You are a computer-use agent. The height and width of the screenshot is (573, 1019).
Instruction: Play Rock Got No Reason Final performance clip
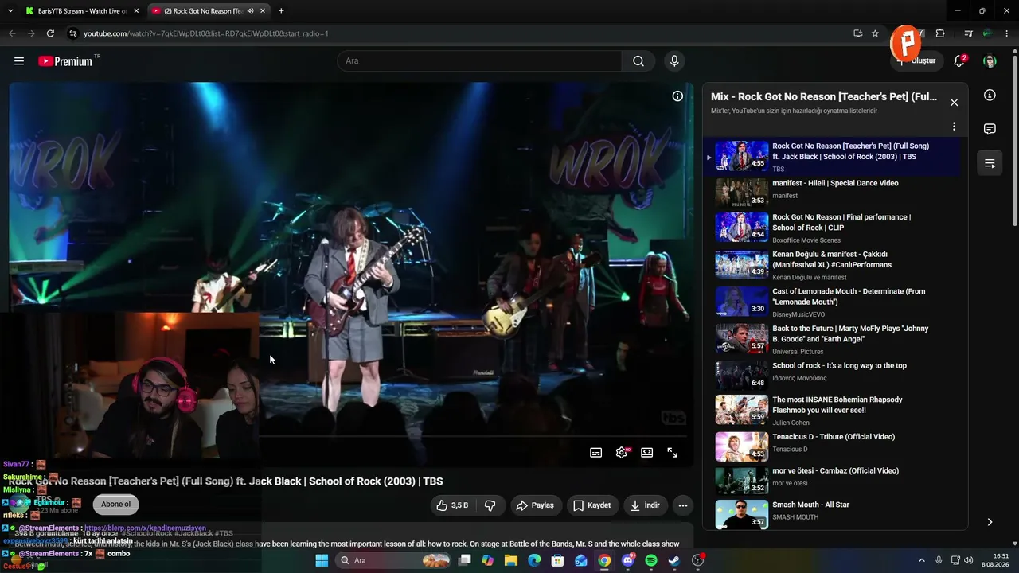click(x=831, y=228)
